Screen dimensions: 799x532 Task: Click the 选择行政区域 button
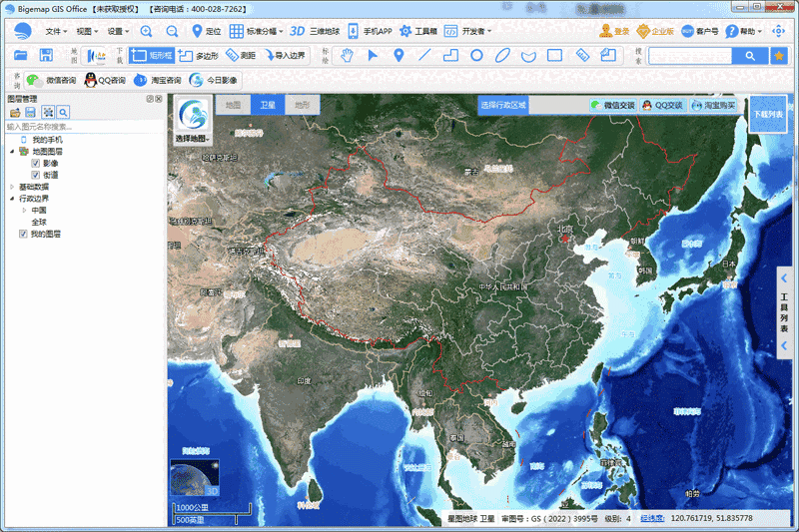point(502,104)
